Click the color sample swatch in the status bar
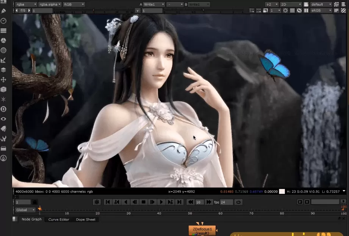Image resolution: width=349 pixels, height=236 pixels. point(282,191)
